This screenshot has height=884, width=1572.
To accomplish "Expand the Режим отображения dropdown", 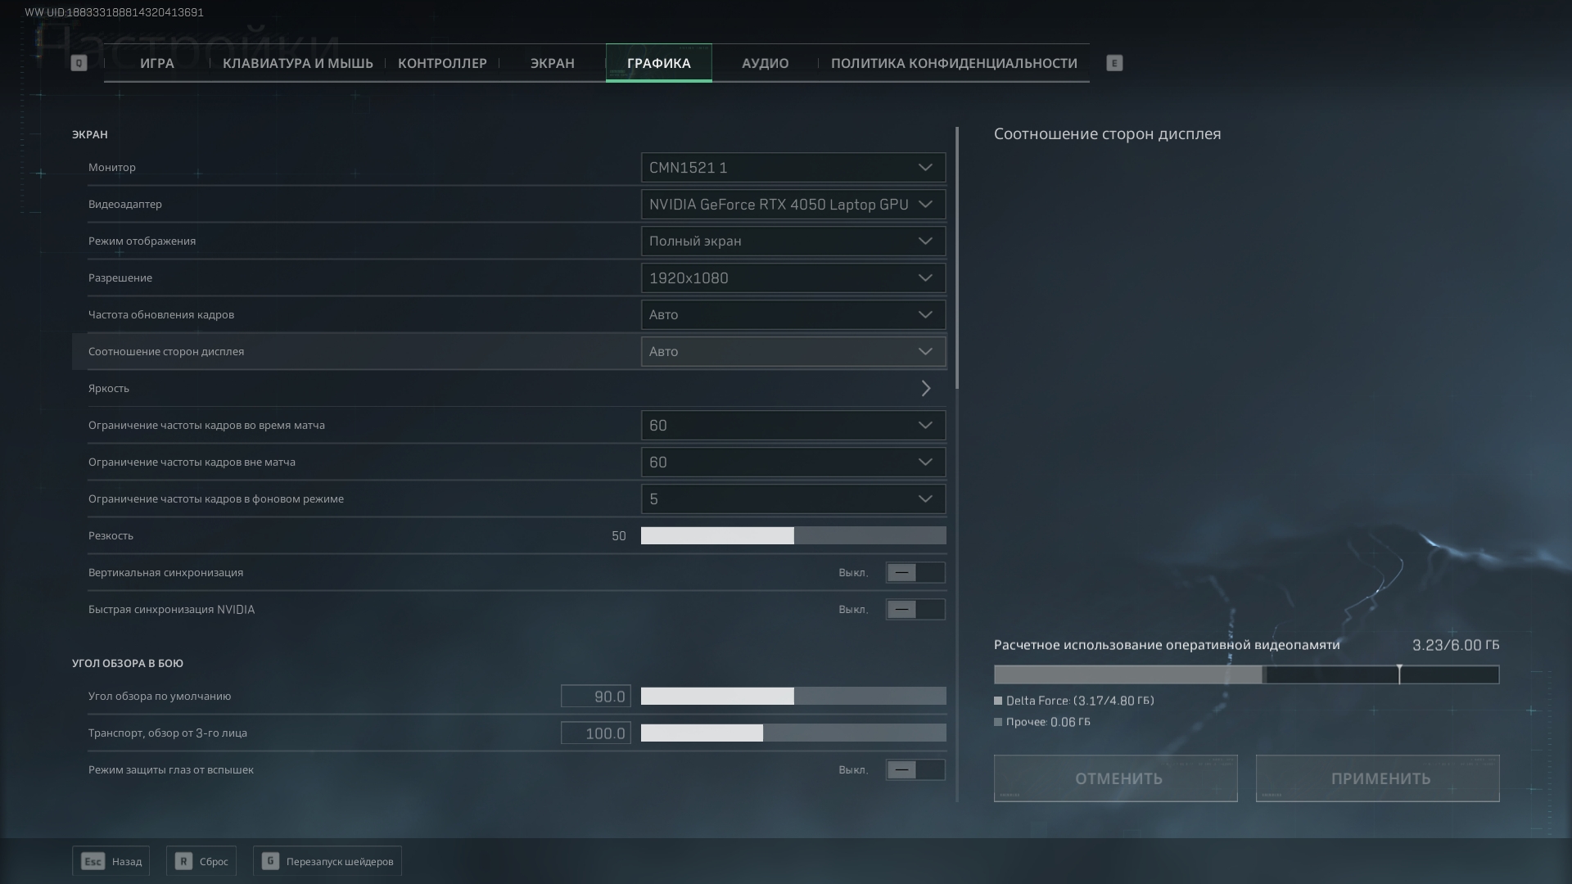I will 793,241.
